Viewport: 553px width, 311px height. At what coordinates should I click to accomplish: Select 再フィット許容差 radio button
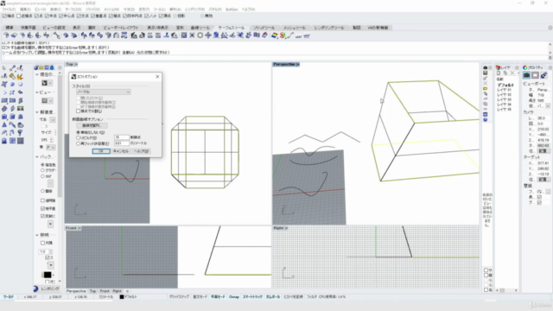point(79,143)
